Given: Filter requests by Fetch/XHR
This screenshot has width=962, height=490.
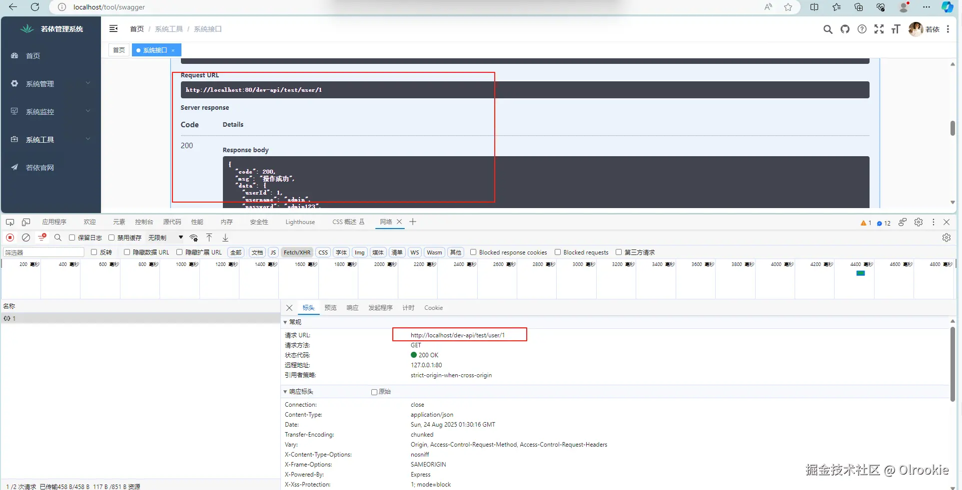Looking at the screenshot, I should click(297, 252).
